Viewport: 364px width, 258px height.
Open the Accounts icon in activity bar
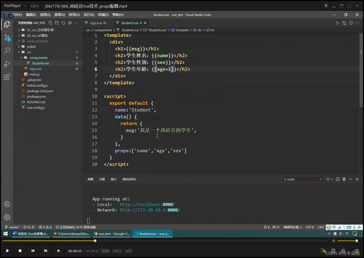tap(7, 204)
